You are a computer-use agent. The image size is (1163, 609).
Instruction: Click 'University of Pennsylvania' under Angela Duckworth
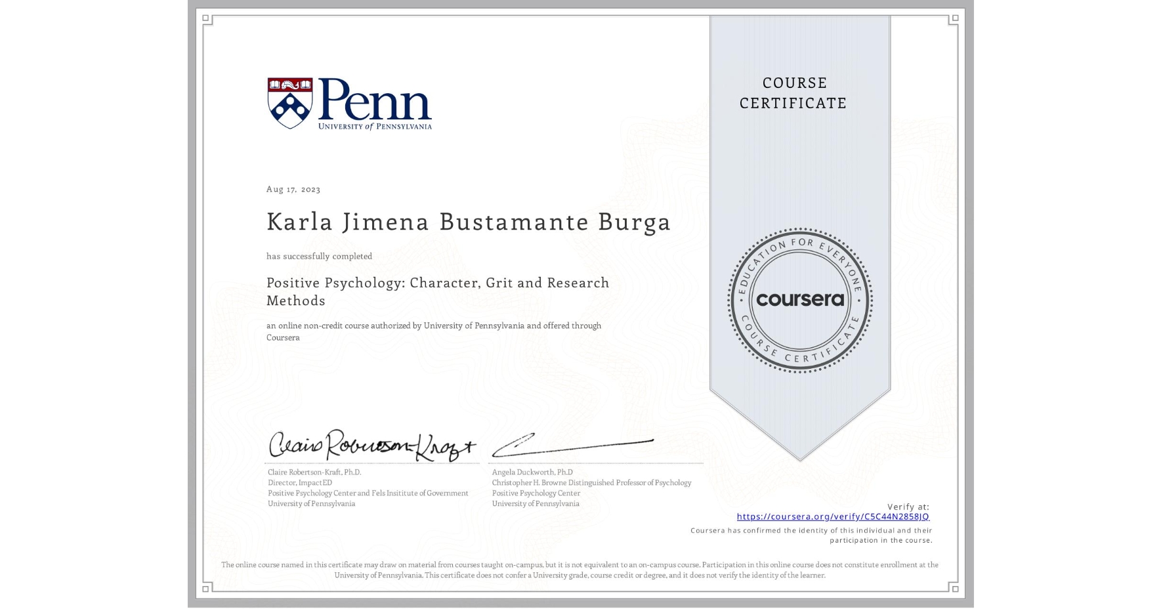pos(536,503)
